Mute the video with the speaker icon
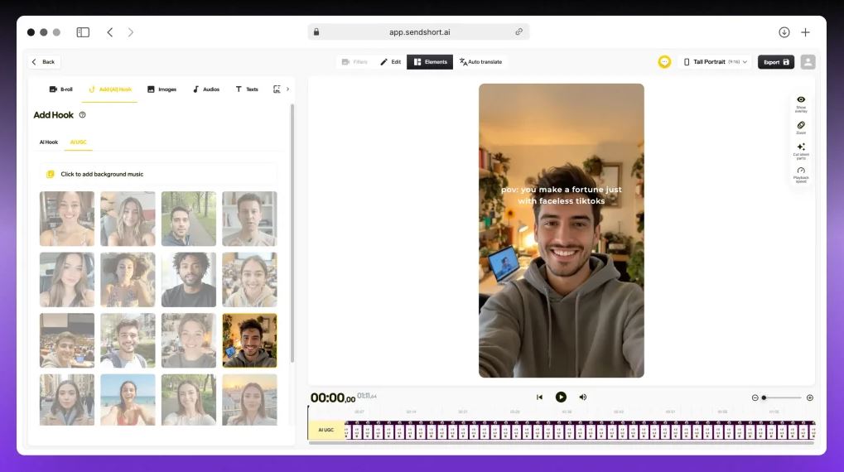This screenshot has height=472, width=844. [x=583, y=397]
